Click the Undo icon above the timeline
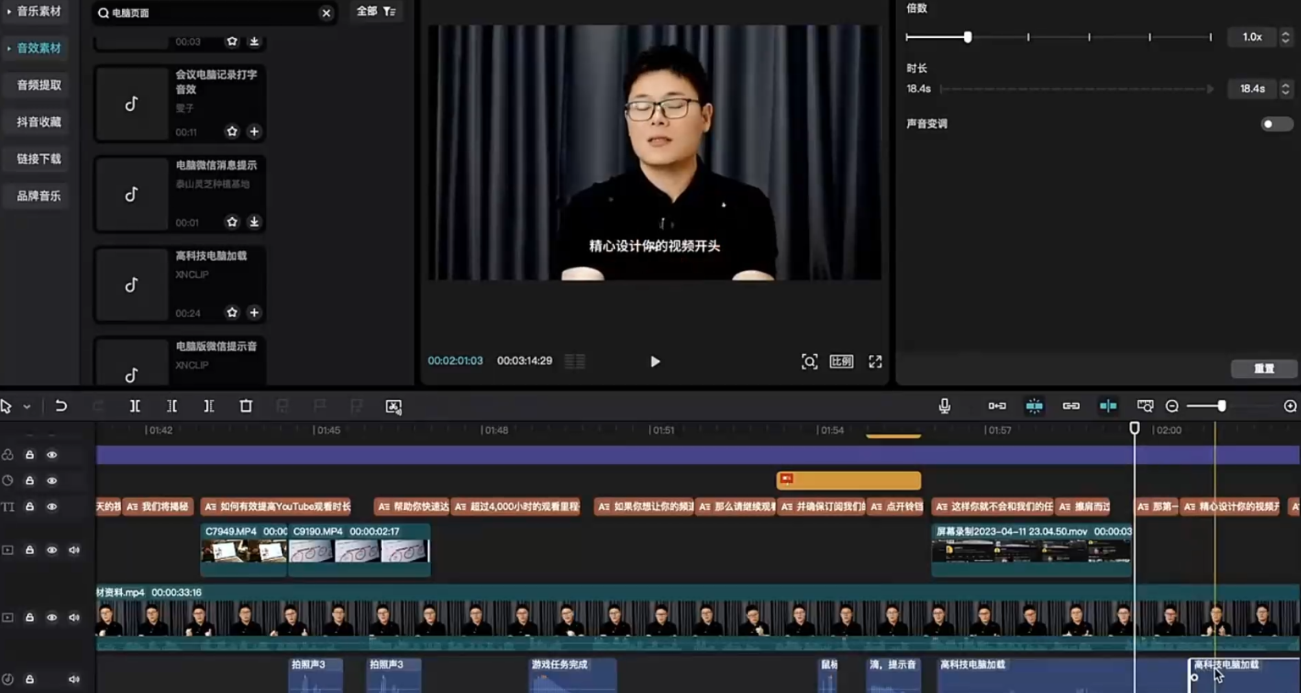This screenshot has width=1301, height=693. [x=60, y=406]
